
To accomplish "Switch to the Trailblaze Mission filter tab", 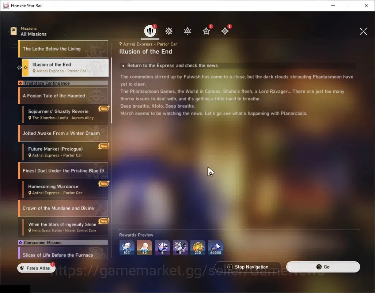I will point(169,31).
